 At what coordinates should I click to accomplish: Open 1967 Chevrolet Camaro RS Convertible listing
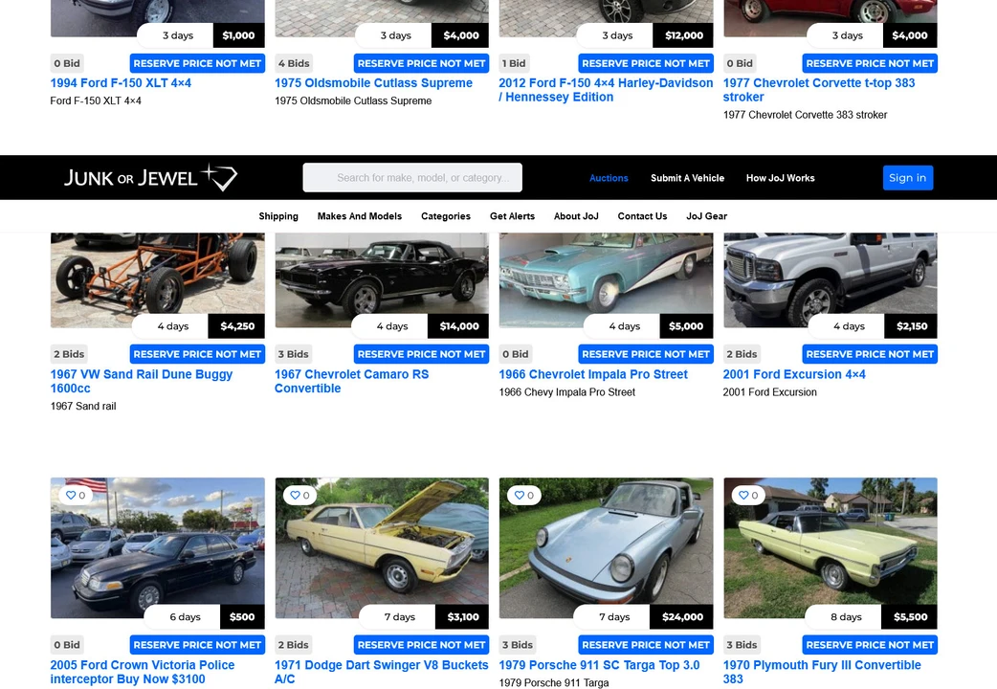(351, 381)
